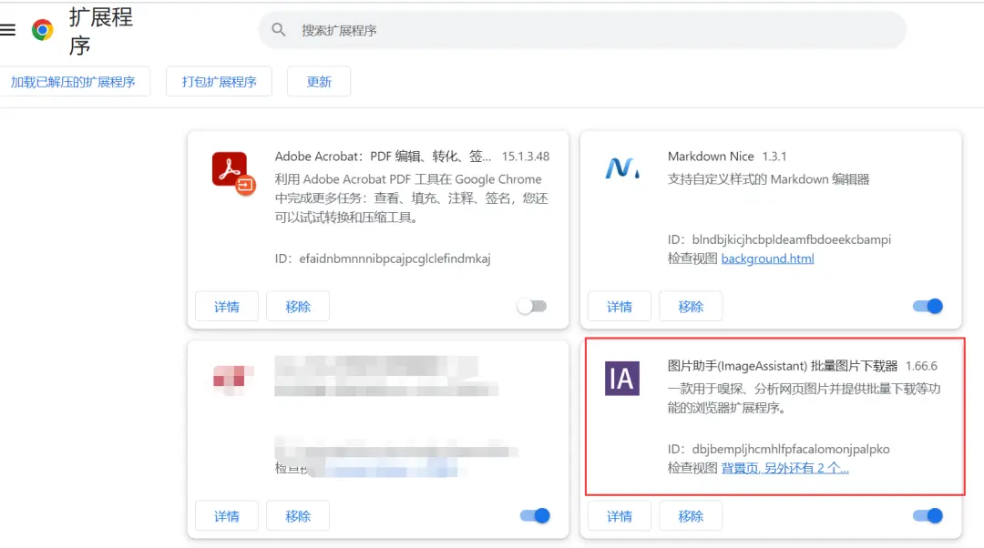Viewport: 984px width, 548px height.
Task: Open 详情 for 图片助手 ImageAssistant
Action: pos(620,516)
